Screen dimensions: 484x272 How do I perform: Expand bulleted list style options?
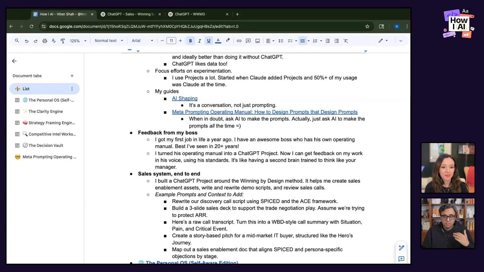tap(309, 41)
